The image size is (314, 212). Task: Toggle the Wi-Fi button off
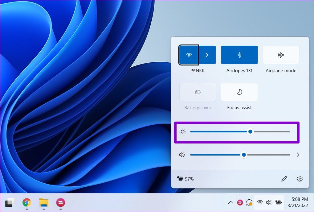[x=189, y=55]
